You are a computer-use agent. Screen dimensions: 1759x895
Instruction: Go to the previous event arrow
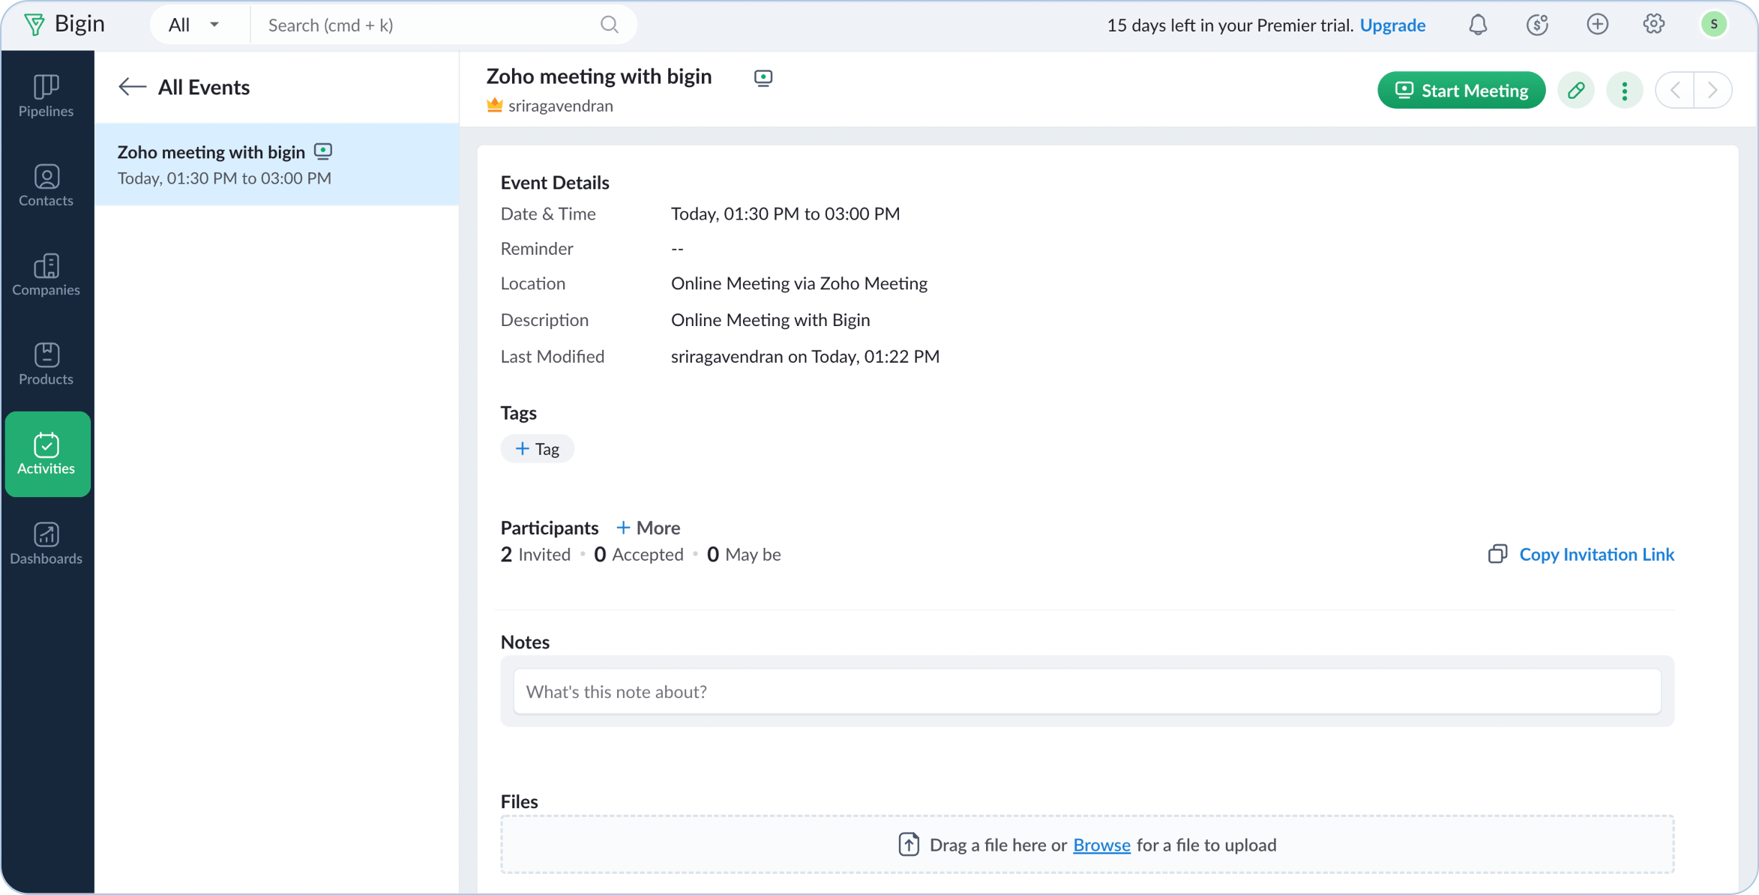coord(1675,91)
